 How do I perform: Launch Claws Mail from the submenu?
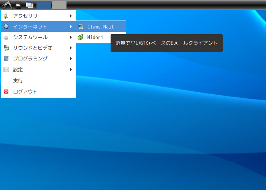point(101,27)
